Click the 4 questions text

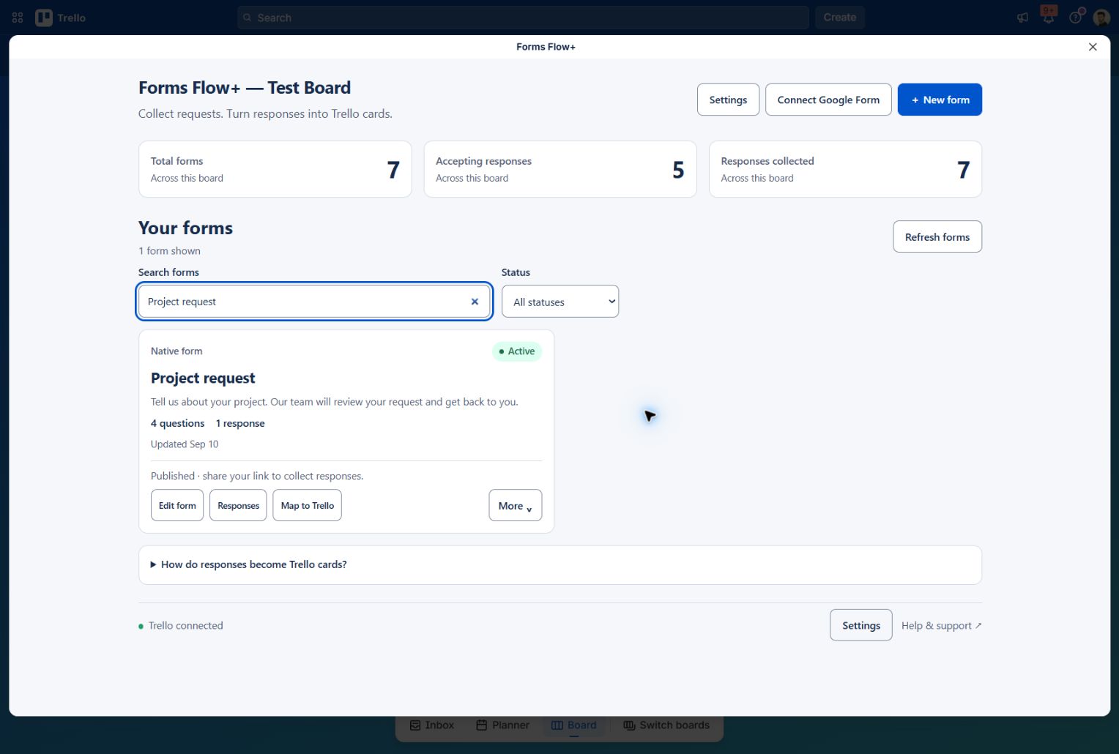[177, 423]
